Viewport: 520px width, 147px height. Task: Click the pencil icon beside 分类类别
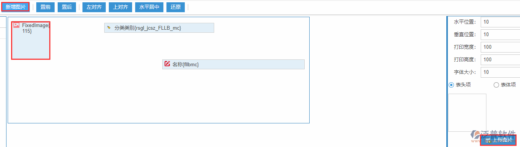[x=109, y=28]
